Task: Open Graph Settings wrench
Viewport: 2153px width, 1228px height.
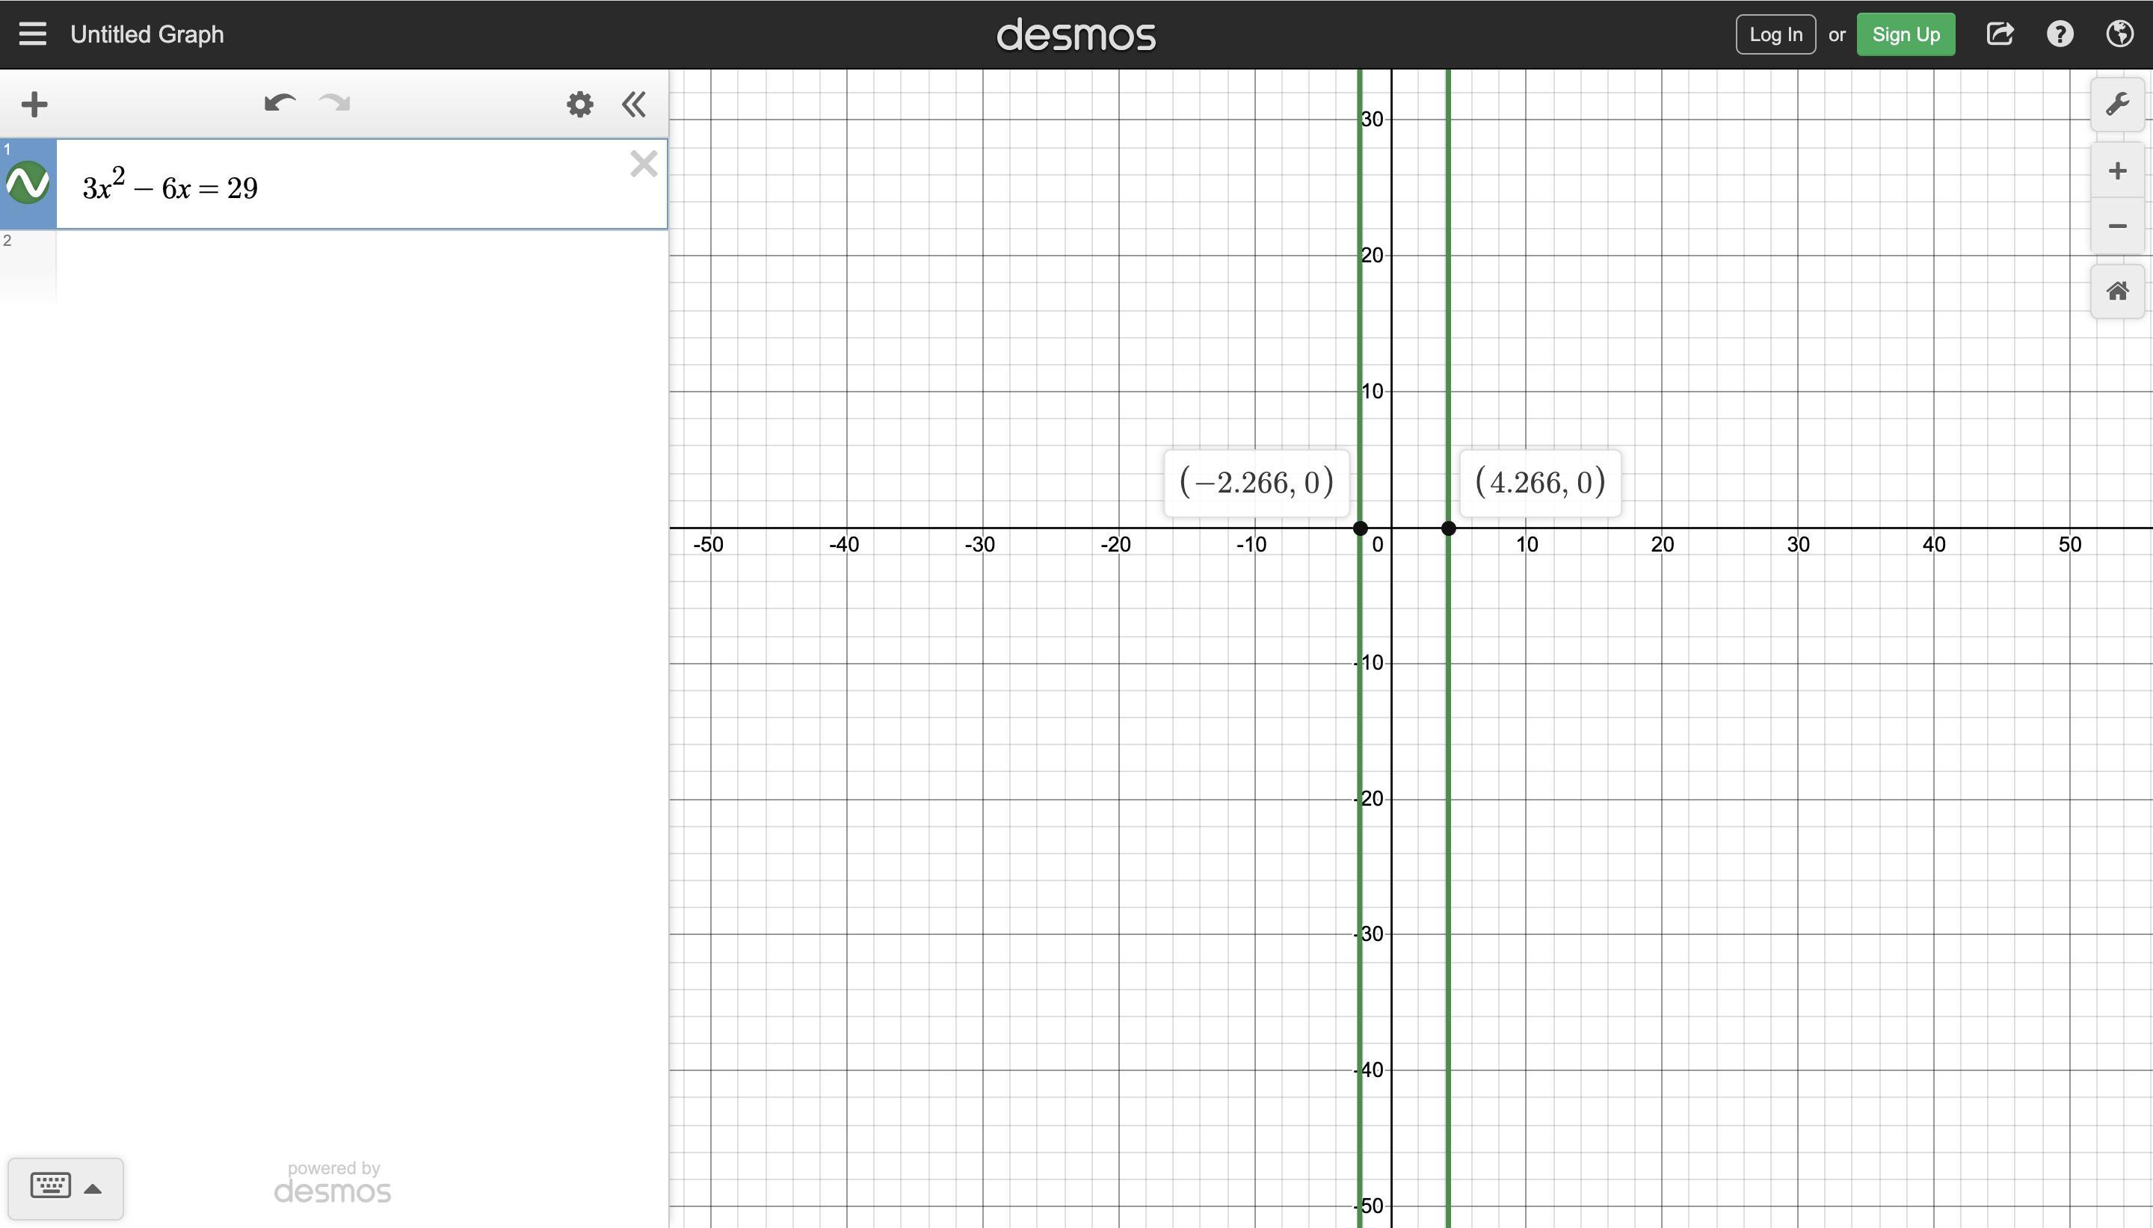Action: 2116,105
